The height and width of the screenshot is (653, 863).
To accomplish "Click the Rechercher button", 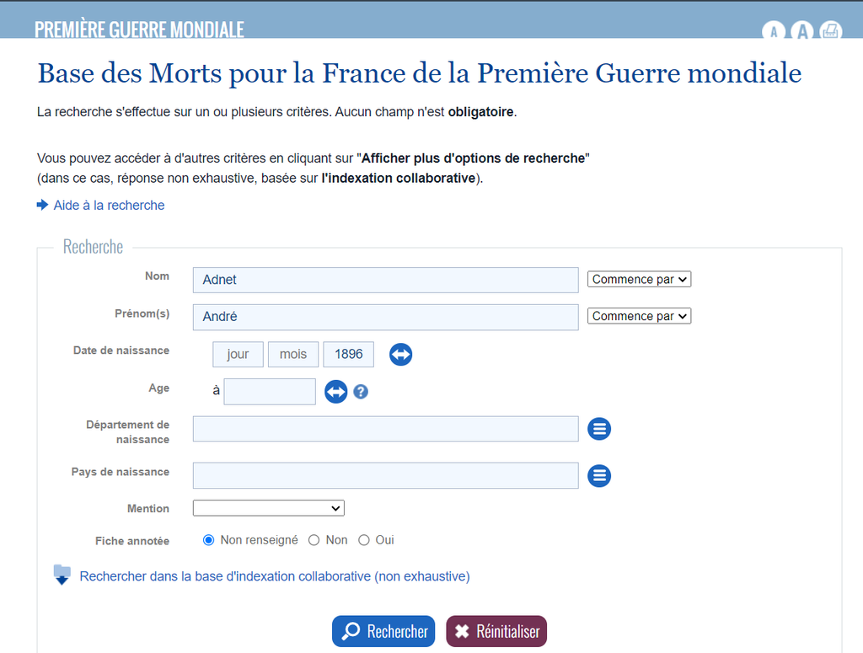I will [383, 631].
